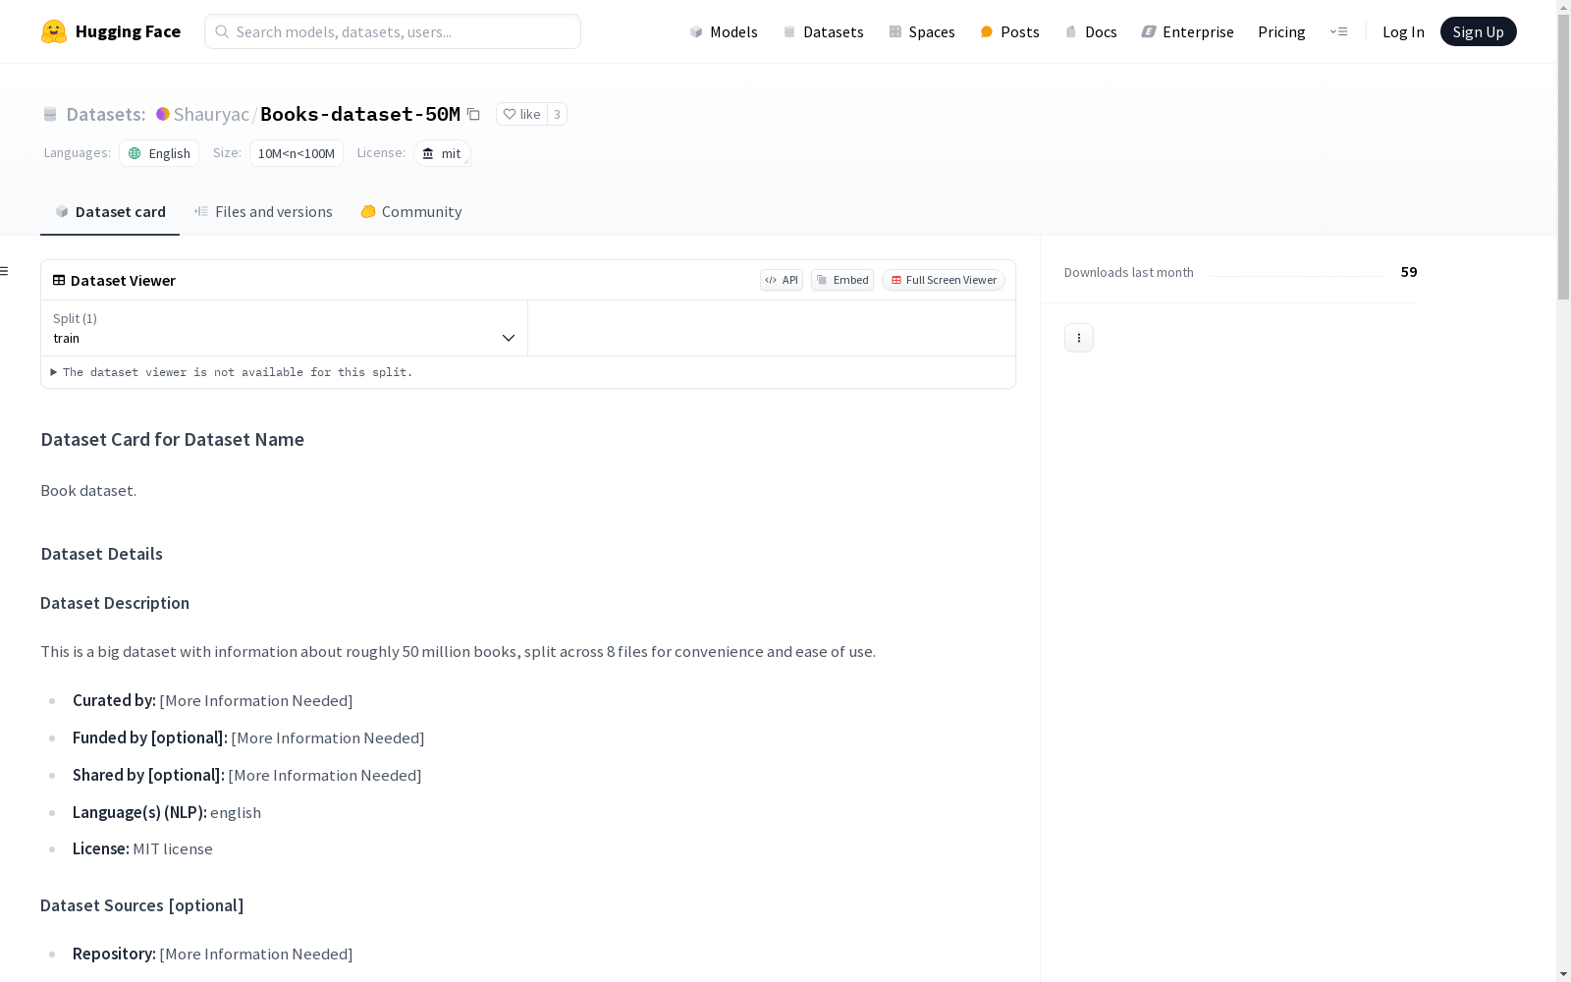Open Posts from the navigation bar
This screenshot has width=1571, height=982.
(x=1009, y=31)
